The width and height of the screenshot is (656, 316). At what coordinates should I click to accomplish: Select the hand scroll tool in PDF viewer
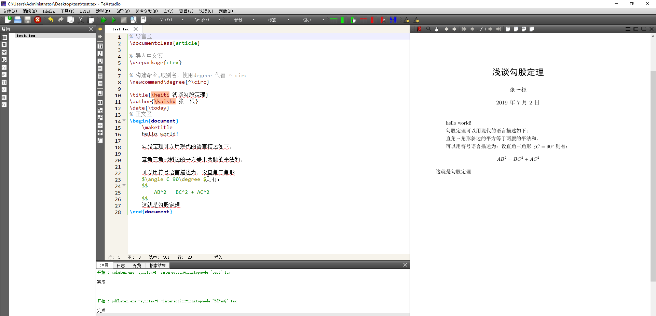click(436, 29)
